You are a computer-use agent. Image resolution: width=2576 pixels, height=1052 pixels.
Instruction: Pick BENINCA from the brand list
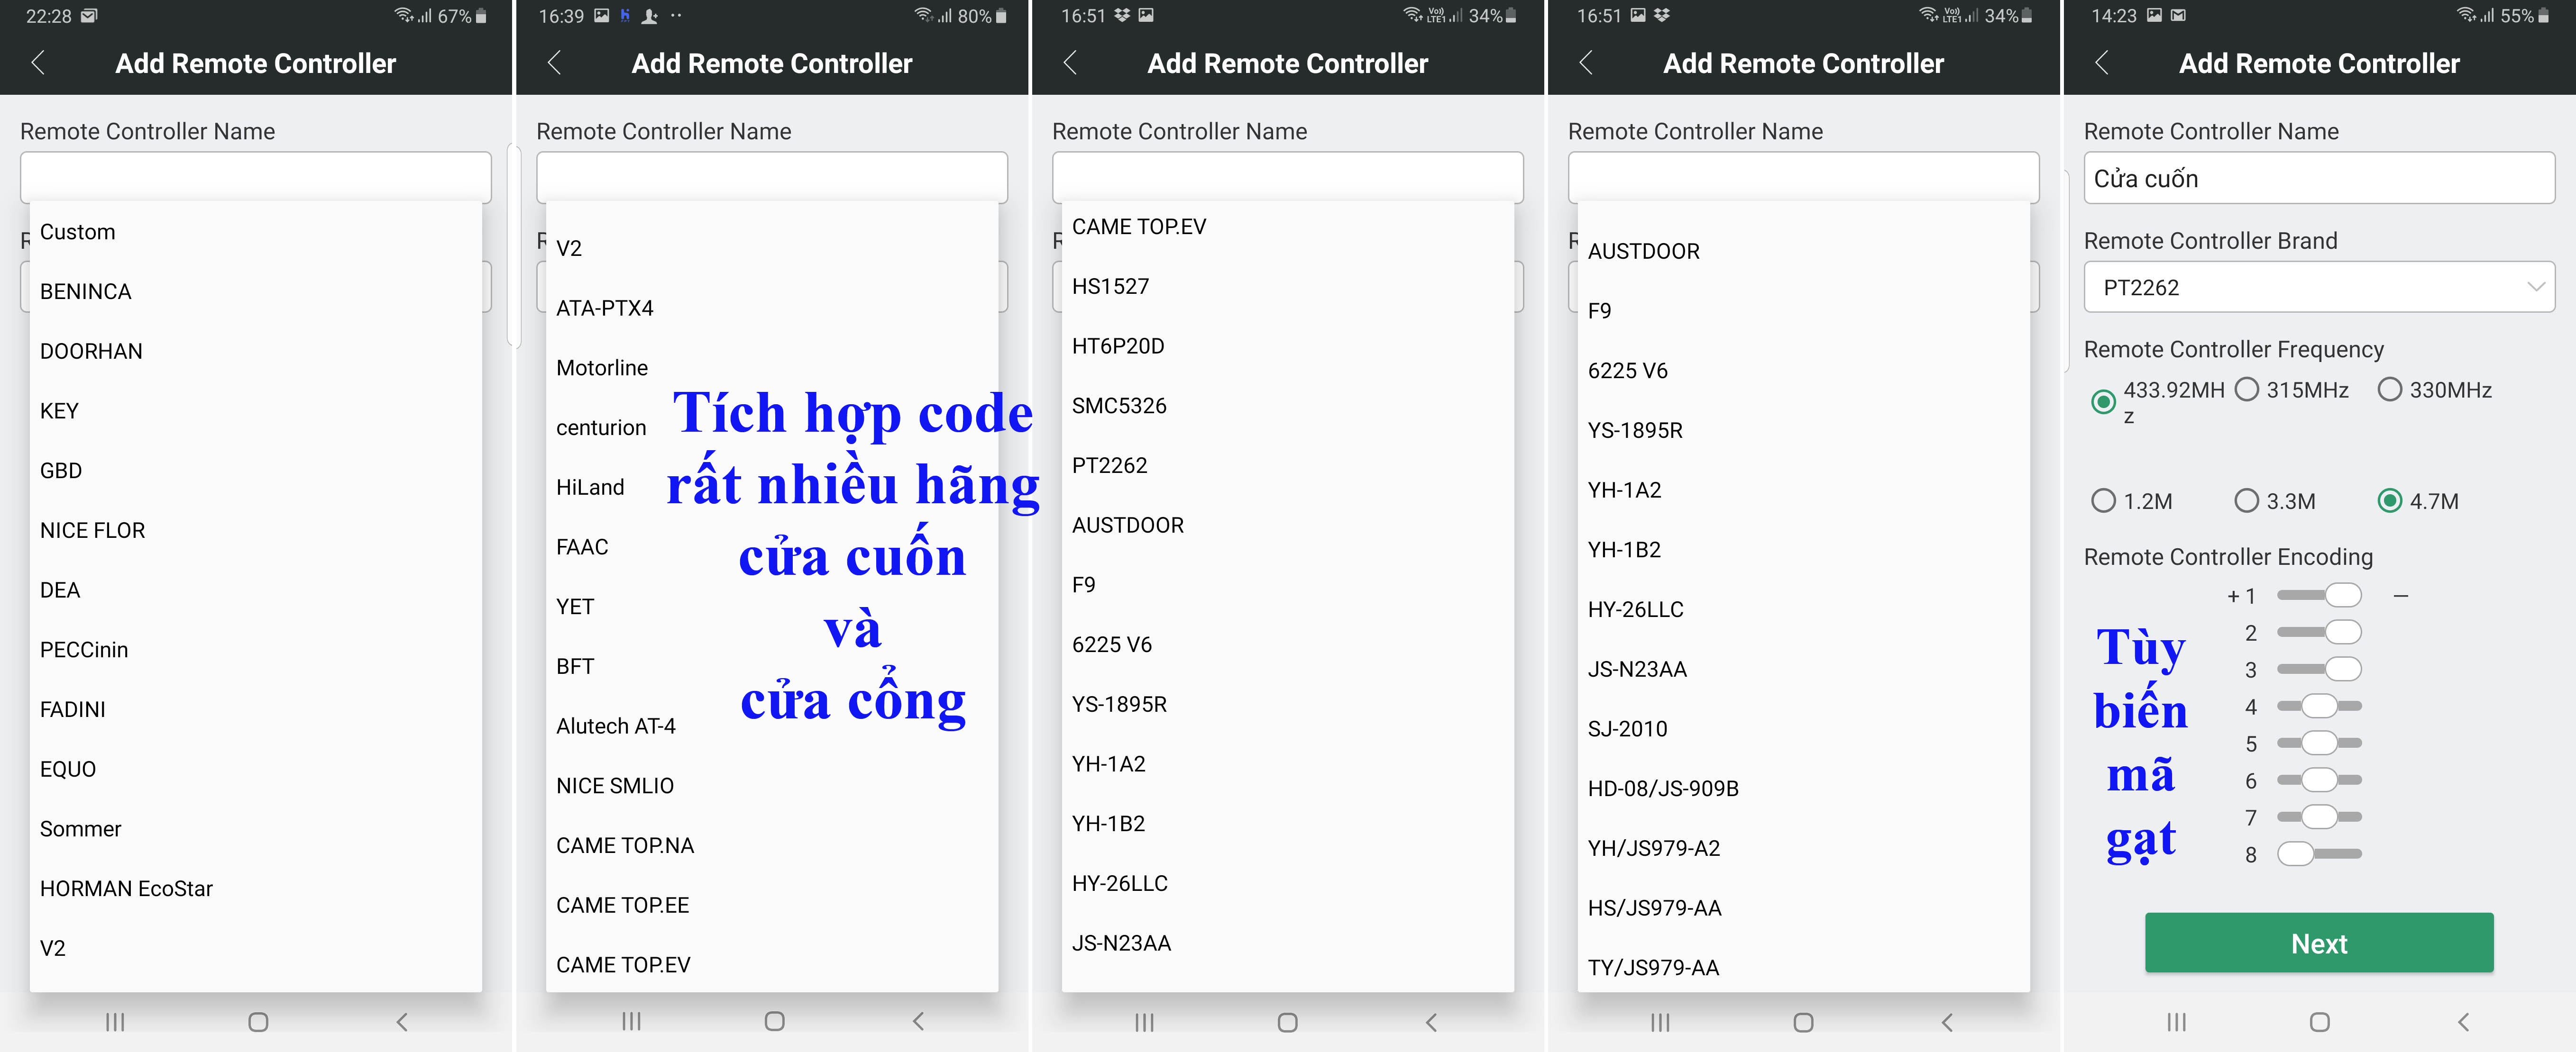256,292
